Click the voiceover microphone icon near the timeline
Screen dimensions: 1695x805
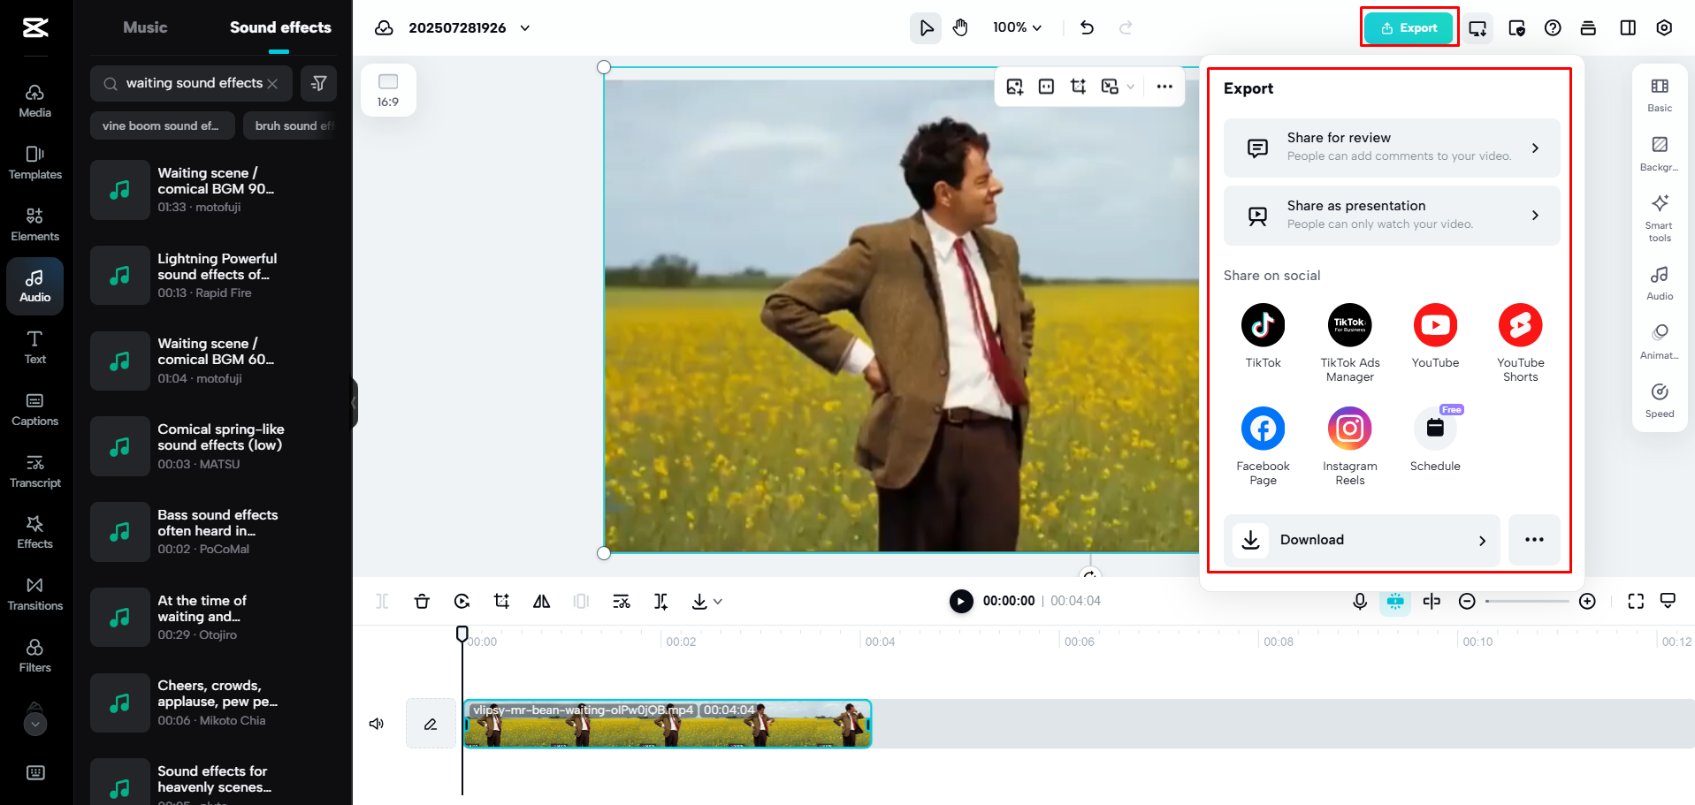[x=1359, y=601]
